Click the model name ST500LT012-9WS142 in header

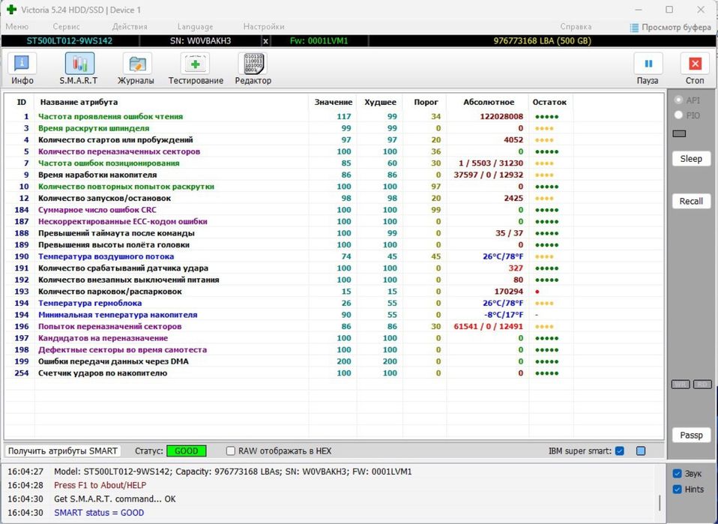tap(70, 40)
